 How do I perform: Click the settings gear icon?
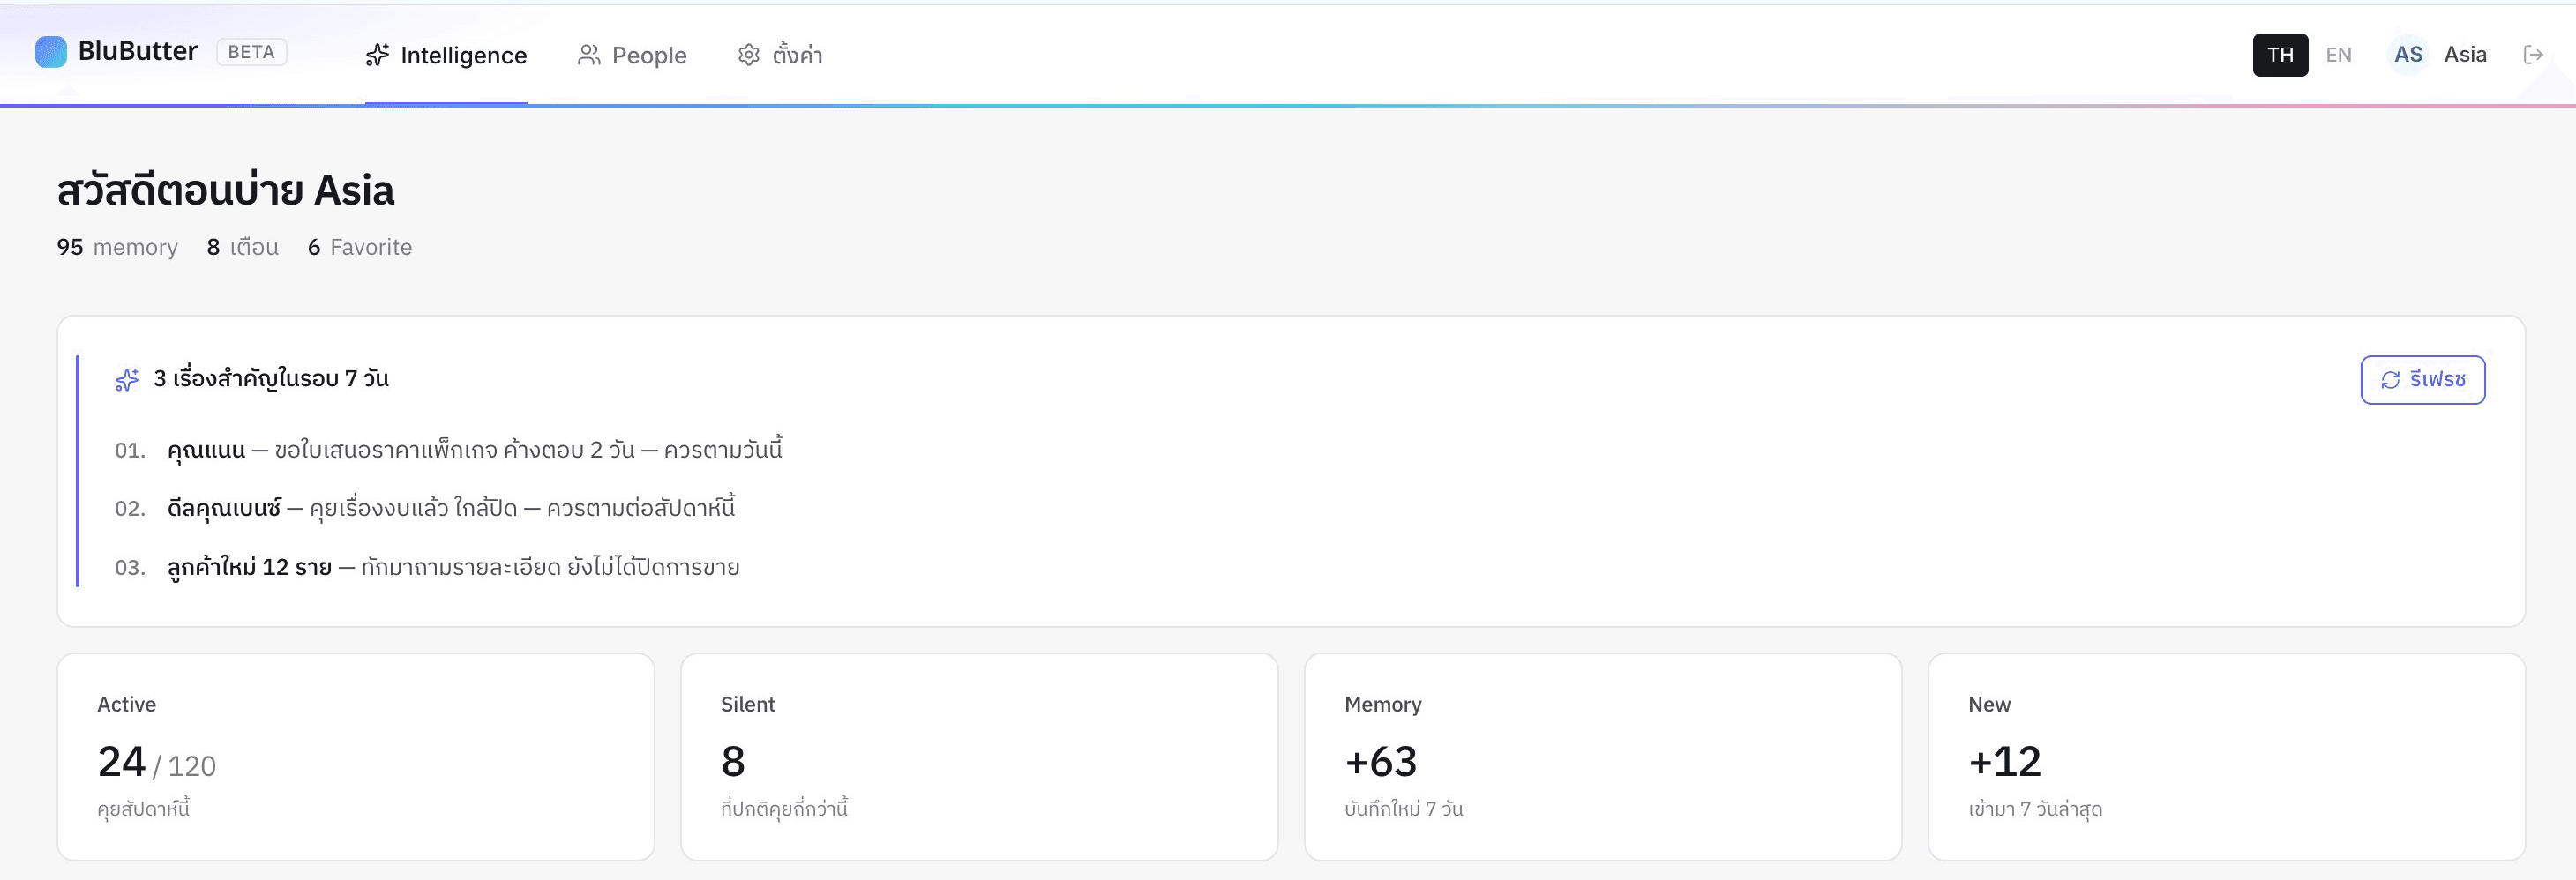click(x=749, y=55)
